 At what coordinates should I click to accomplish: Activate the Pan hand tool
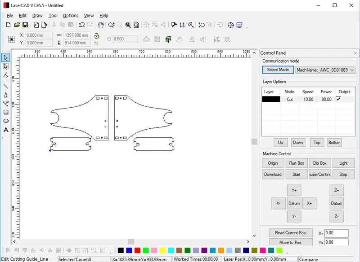click(x=100, y=25)
